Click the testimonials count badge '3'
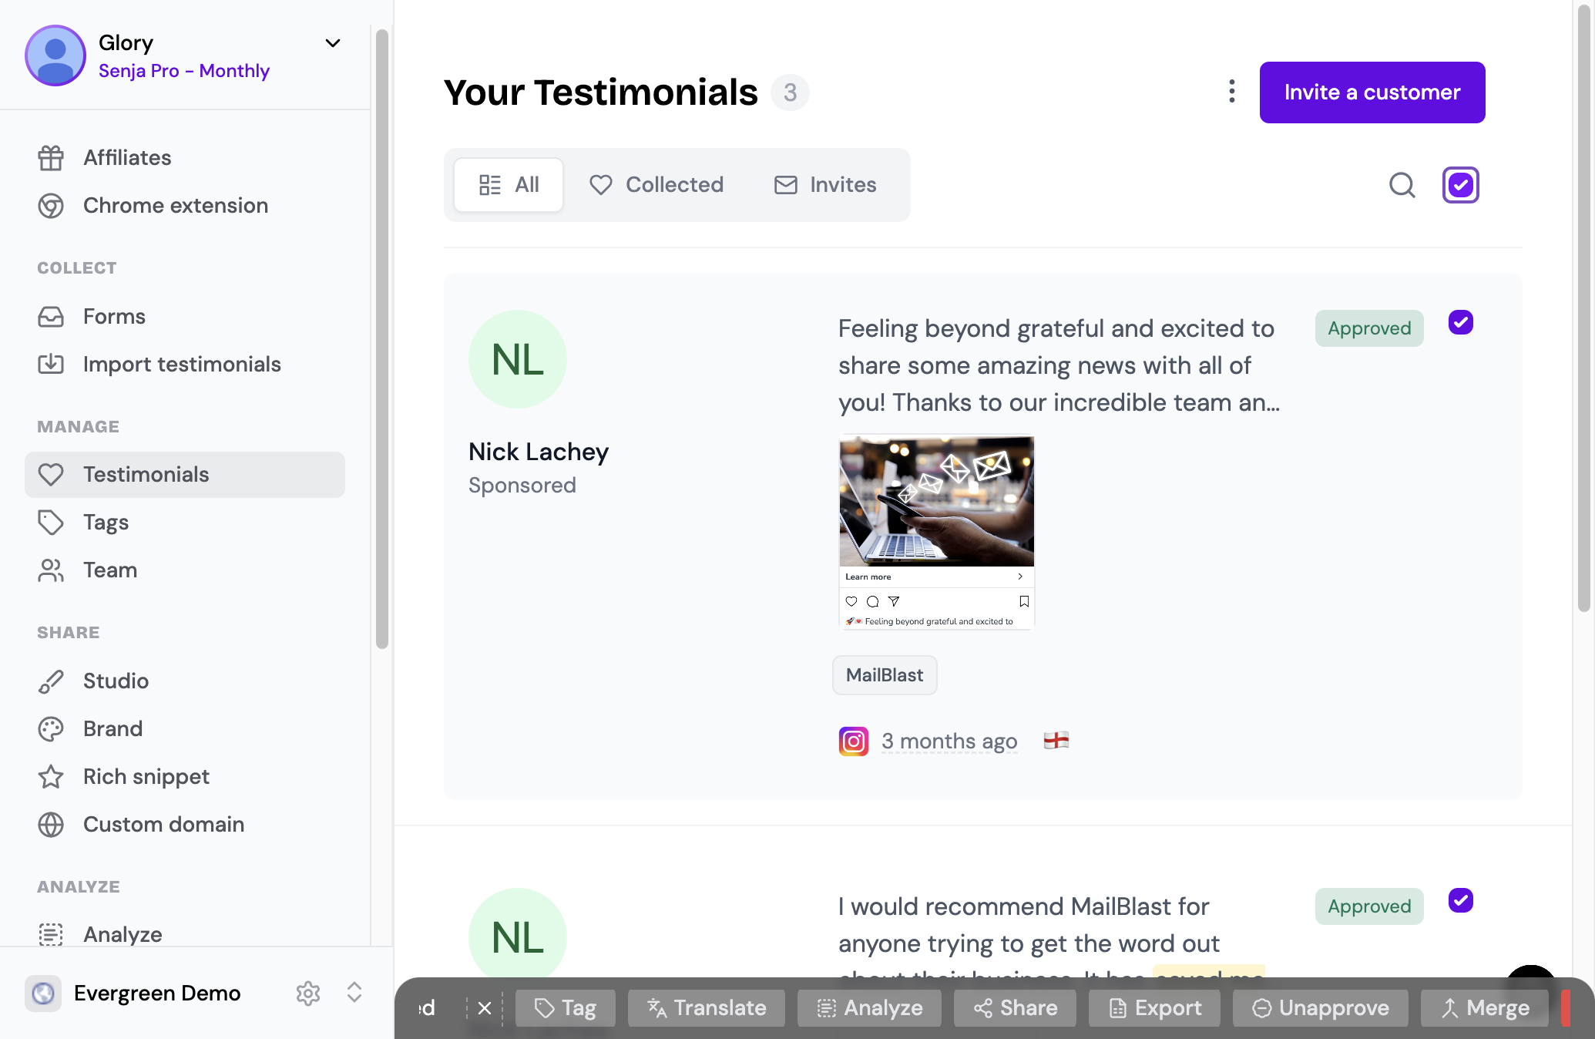Viewport: 1595px width, 1039px height. 790,92
